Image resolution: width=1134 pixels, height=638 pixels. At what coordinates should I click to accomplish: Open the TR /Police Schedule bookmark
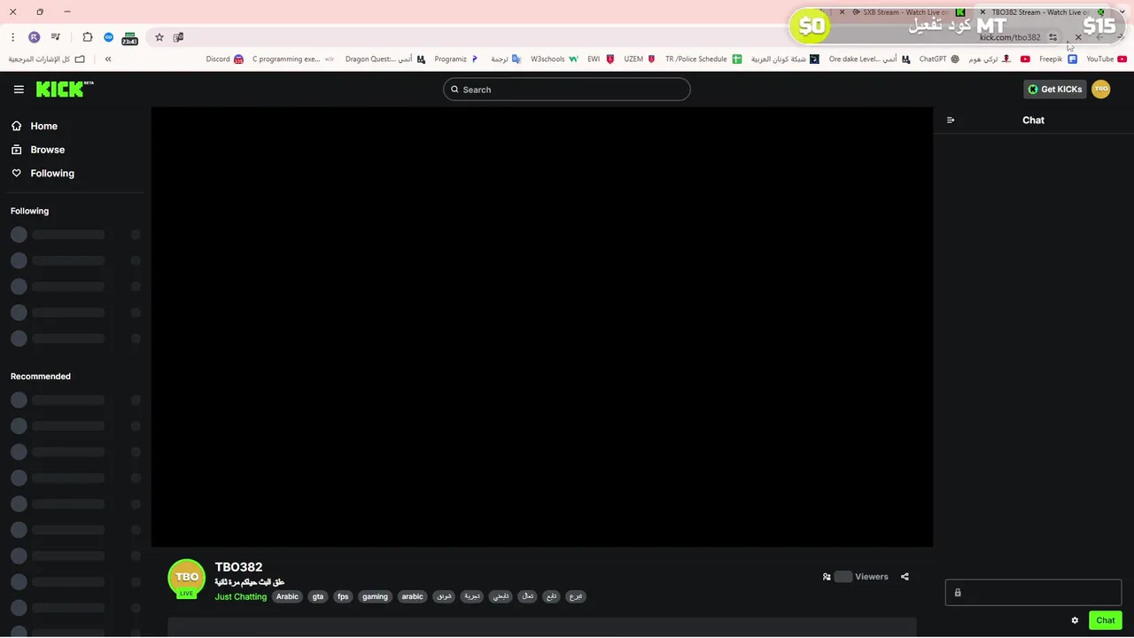pos(703,59)
